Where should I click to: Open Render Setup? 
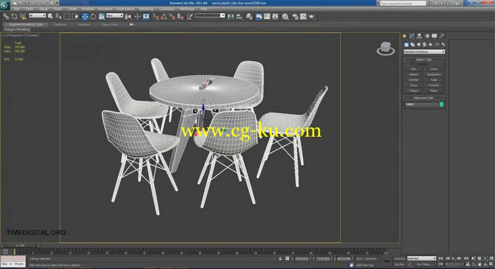pos(295,17)
